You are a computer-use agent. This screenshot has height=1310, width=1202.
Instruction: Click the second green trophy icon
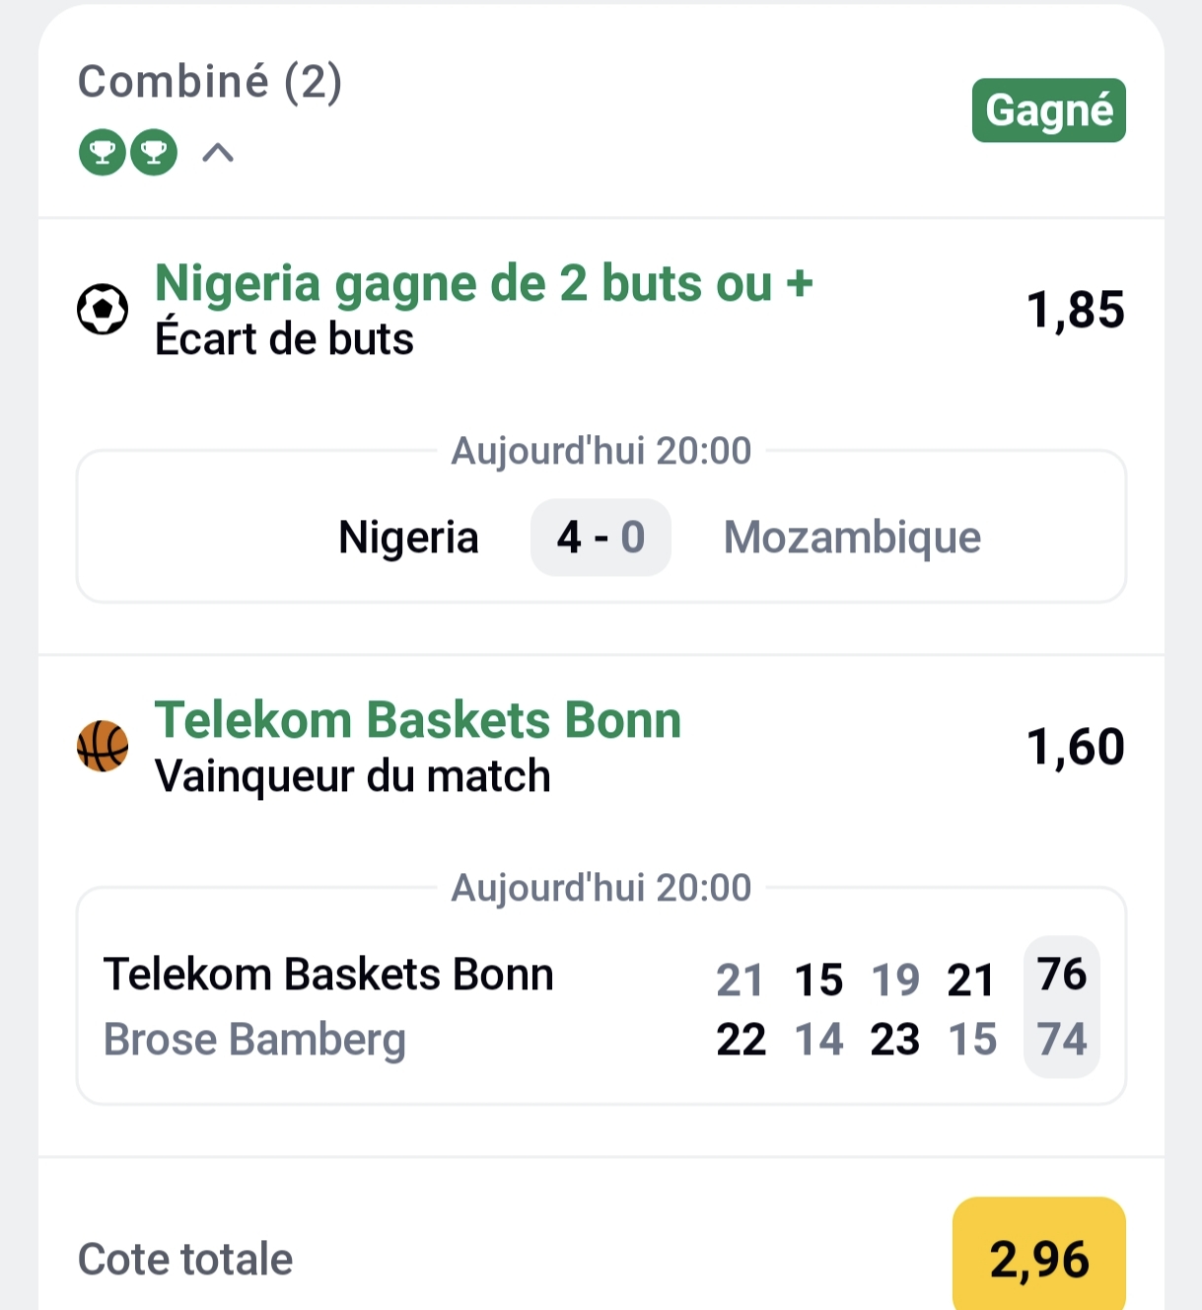click(x=154, y=153)
